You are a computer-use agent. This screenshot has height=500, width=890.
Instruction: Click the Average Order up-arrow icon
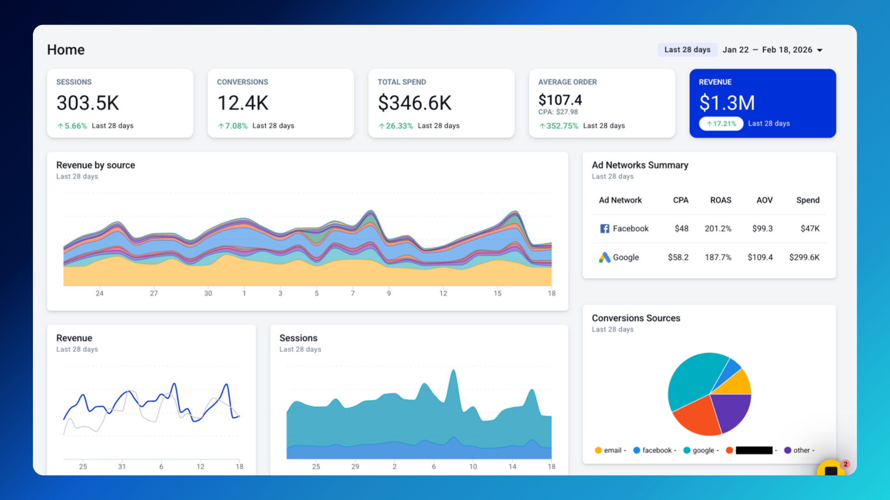pos(542,126)
